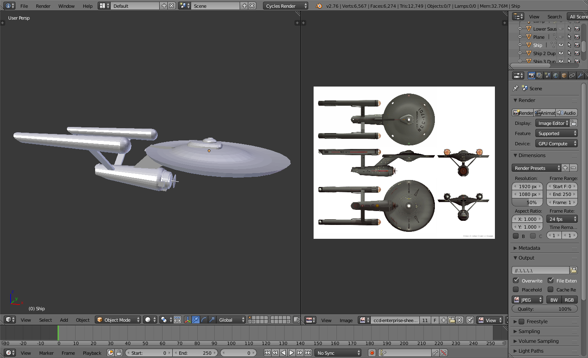588x358 pixels.
Task: Open the image editor Image menu
Action: tap(346, 320)
